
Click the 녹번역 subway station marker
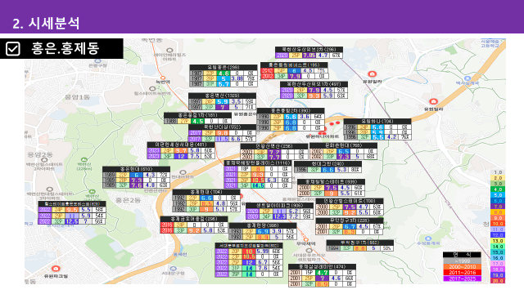163,78
